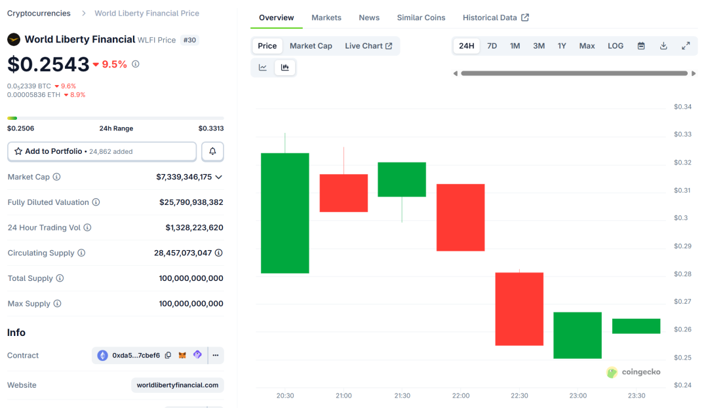The width and height of the screenshot is (708, 408).
Task: Expand the Market Cap chevron
Action: pyautogui.click(x=219, y=177)
